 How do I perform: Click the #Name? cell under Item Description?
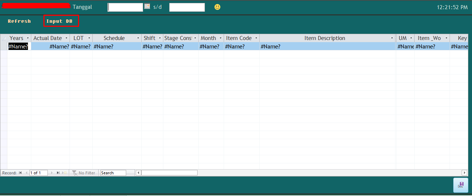(x=328, y=46)
